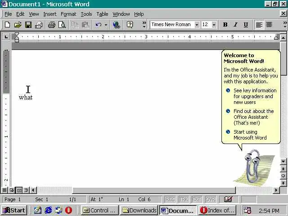
Task: Switch to Downloads taskbar button
Action: 139,210
